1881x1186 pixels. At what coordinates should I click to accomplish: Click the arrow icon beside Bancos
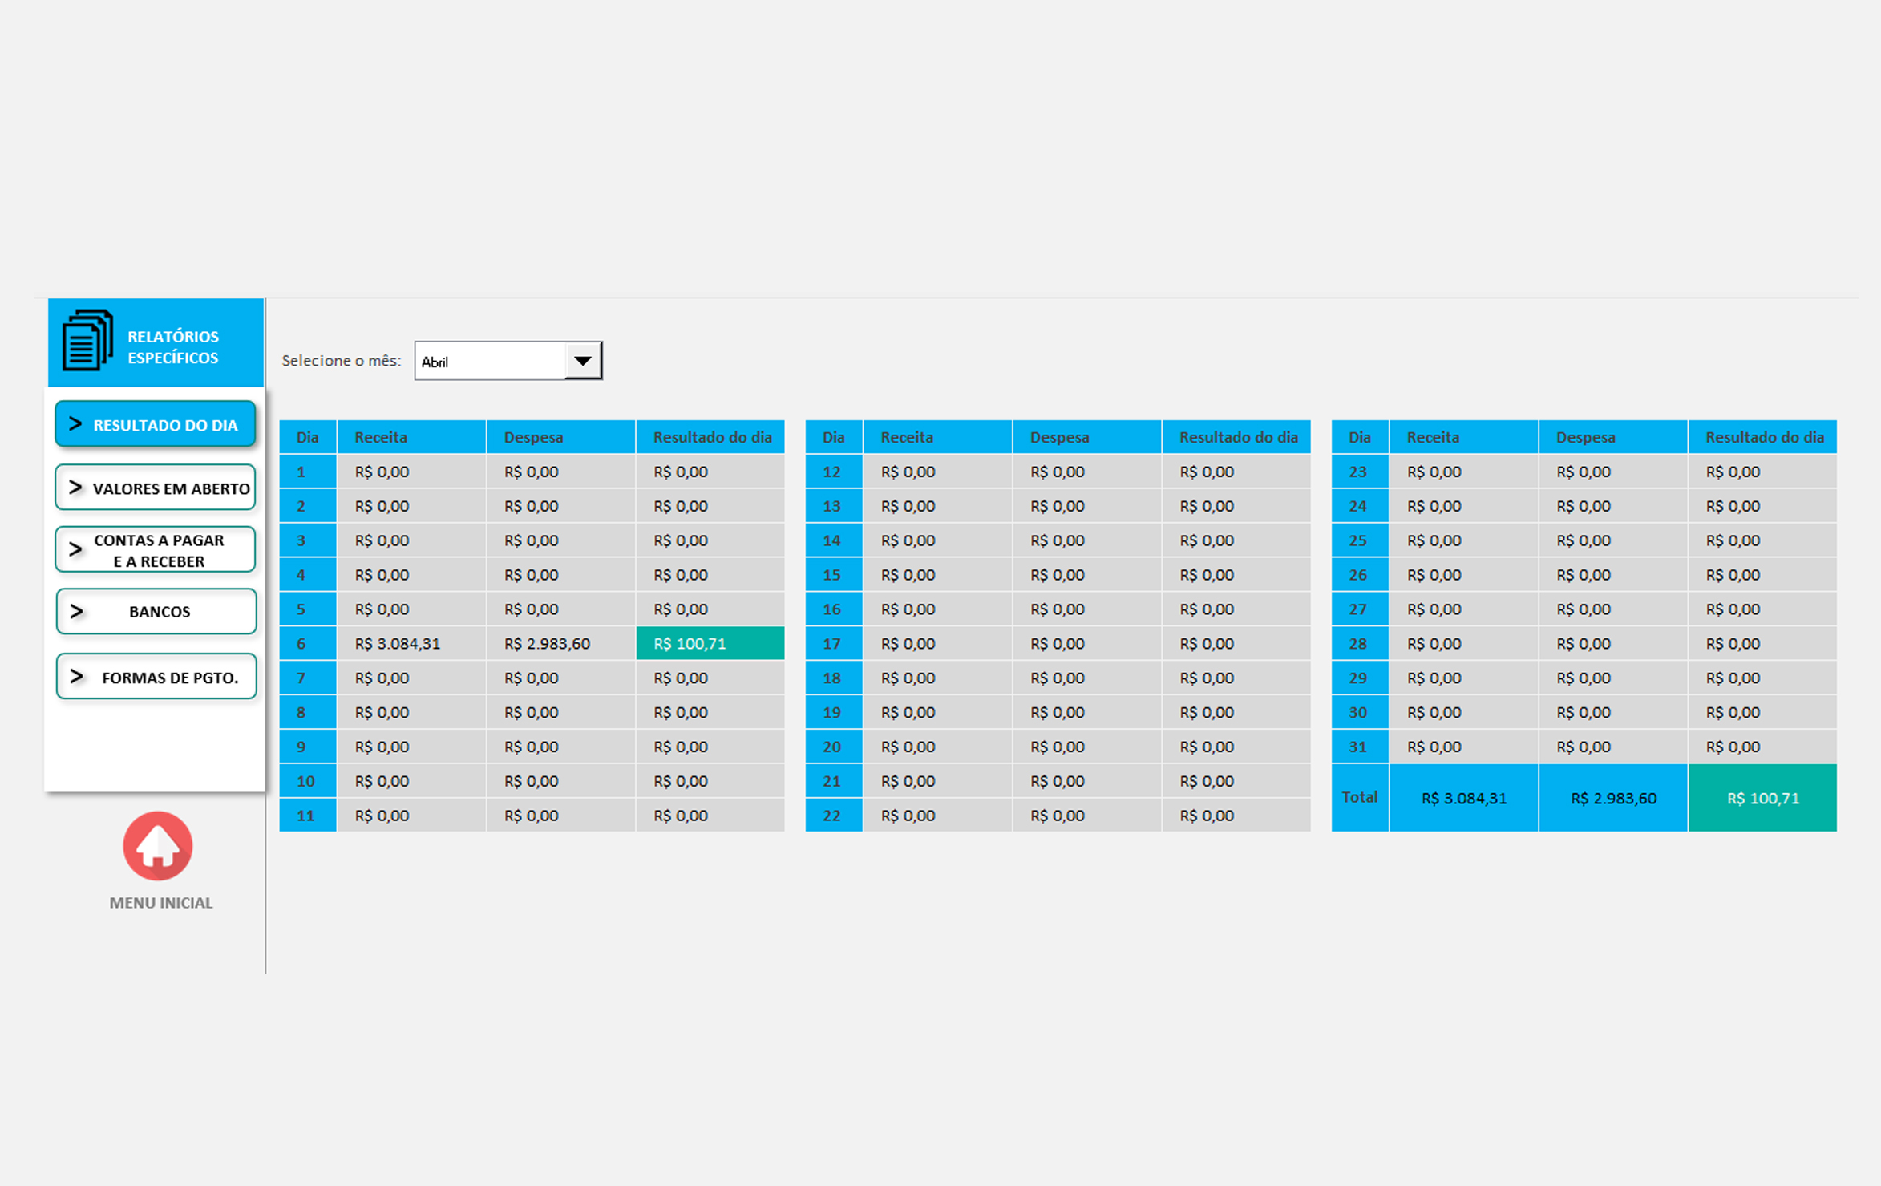pyautogui.click(x=76, y=612)
